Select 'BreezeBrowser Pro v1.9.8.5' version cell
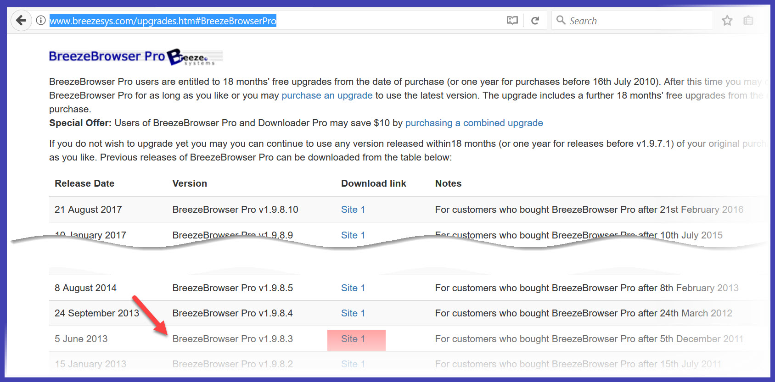Screen dimensions: 775x382 [x=232, y=288]
